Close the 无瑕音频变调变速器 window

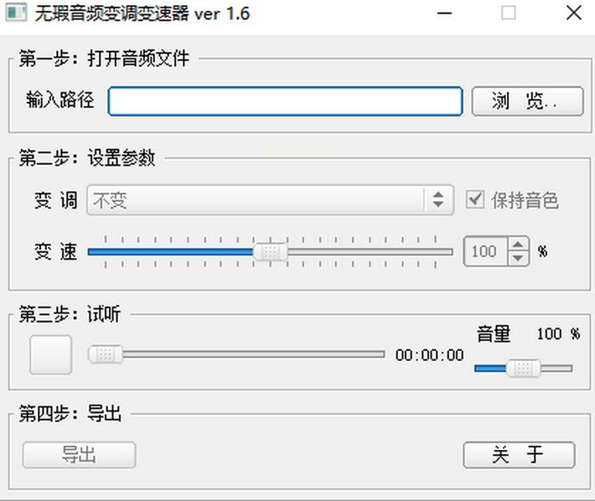click(x=573, y=14)
